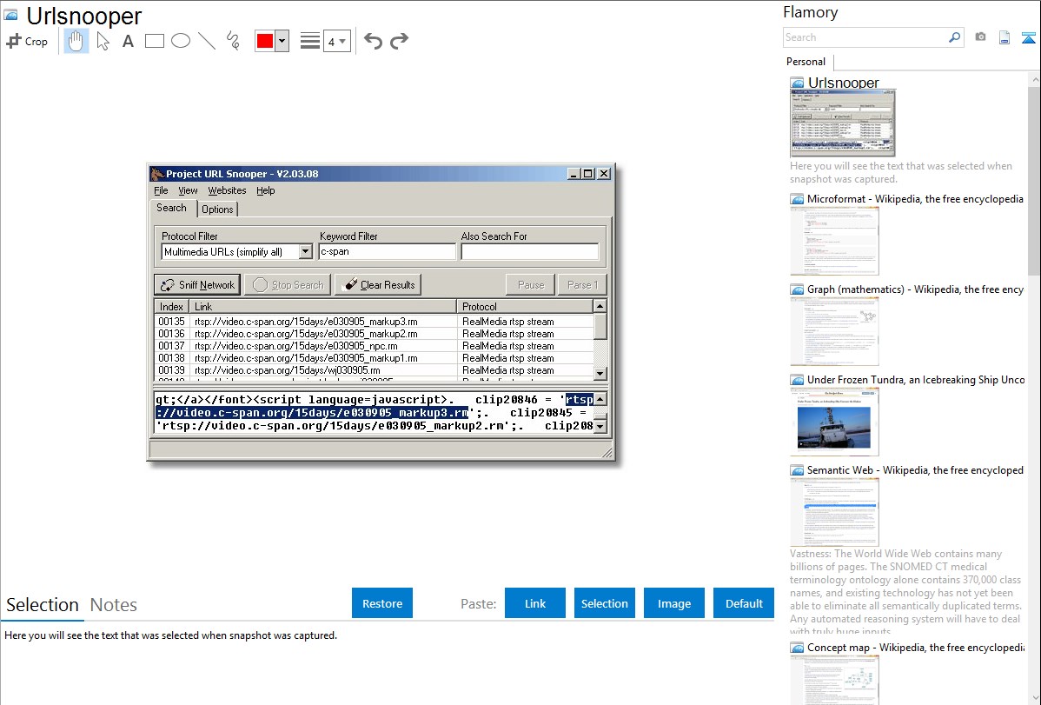
Task: Click the results list scroll-down arrow
Action: click(x=600, y=374)
